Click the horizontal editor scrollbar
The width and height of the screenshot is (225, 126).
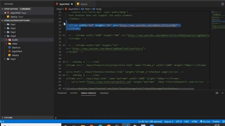point(130,89)
